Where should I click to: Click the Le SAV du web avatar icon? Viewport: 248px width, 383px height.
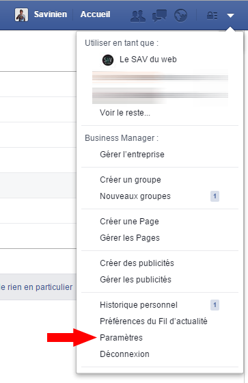point(108,60)
